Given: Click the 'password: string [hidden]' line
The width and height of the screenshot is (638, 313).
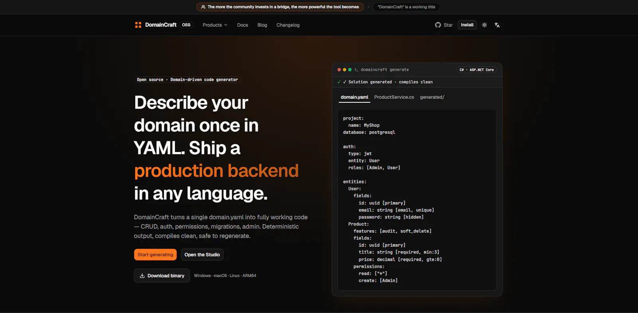Looking at the screenshot, I should (391, 217).
